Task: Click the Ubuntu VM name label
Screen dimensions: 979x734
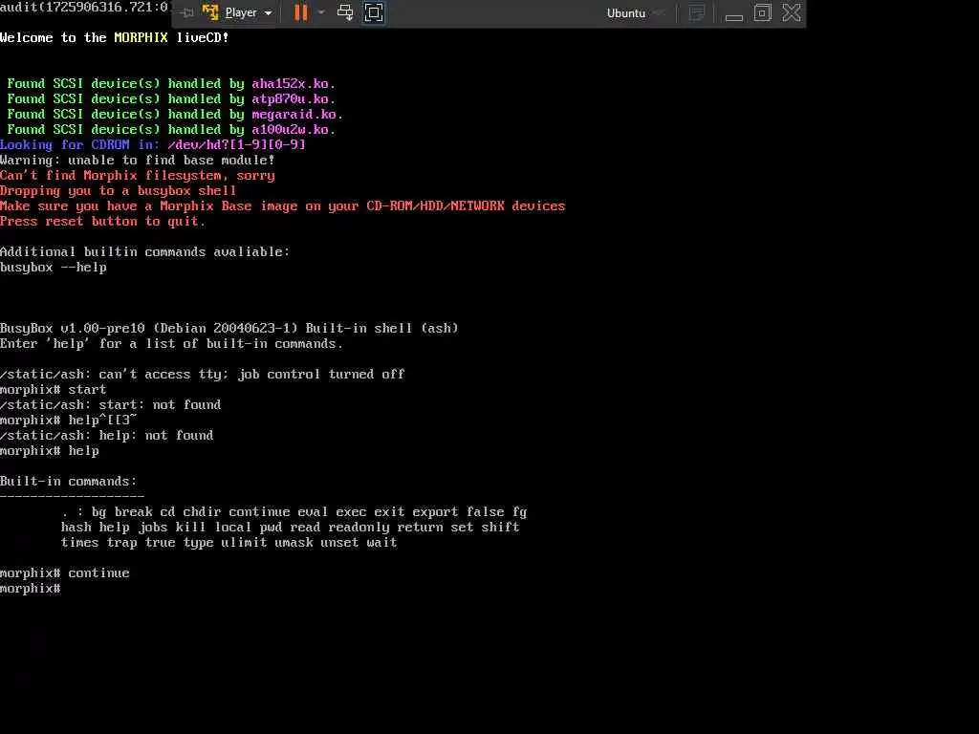Action: (625, 13)
